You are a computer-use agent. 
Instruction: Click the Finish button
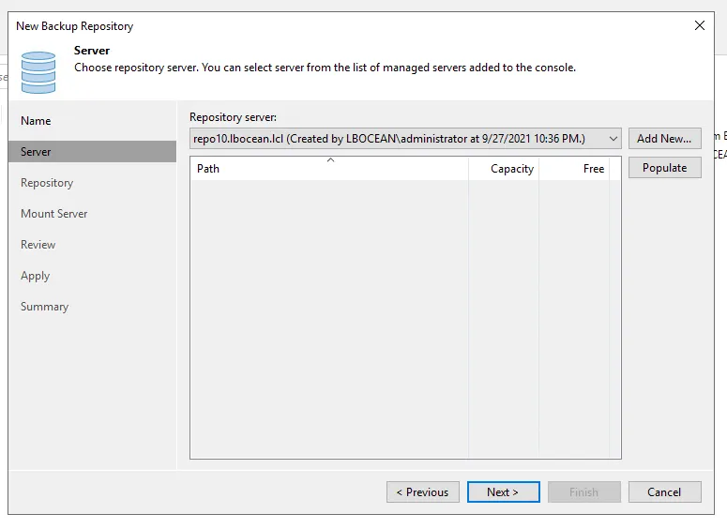pos(583,492)
